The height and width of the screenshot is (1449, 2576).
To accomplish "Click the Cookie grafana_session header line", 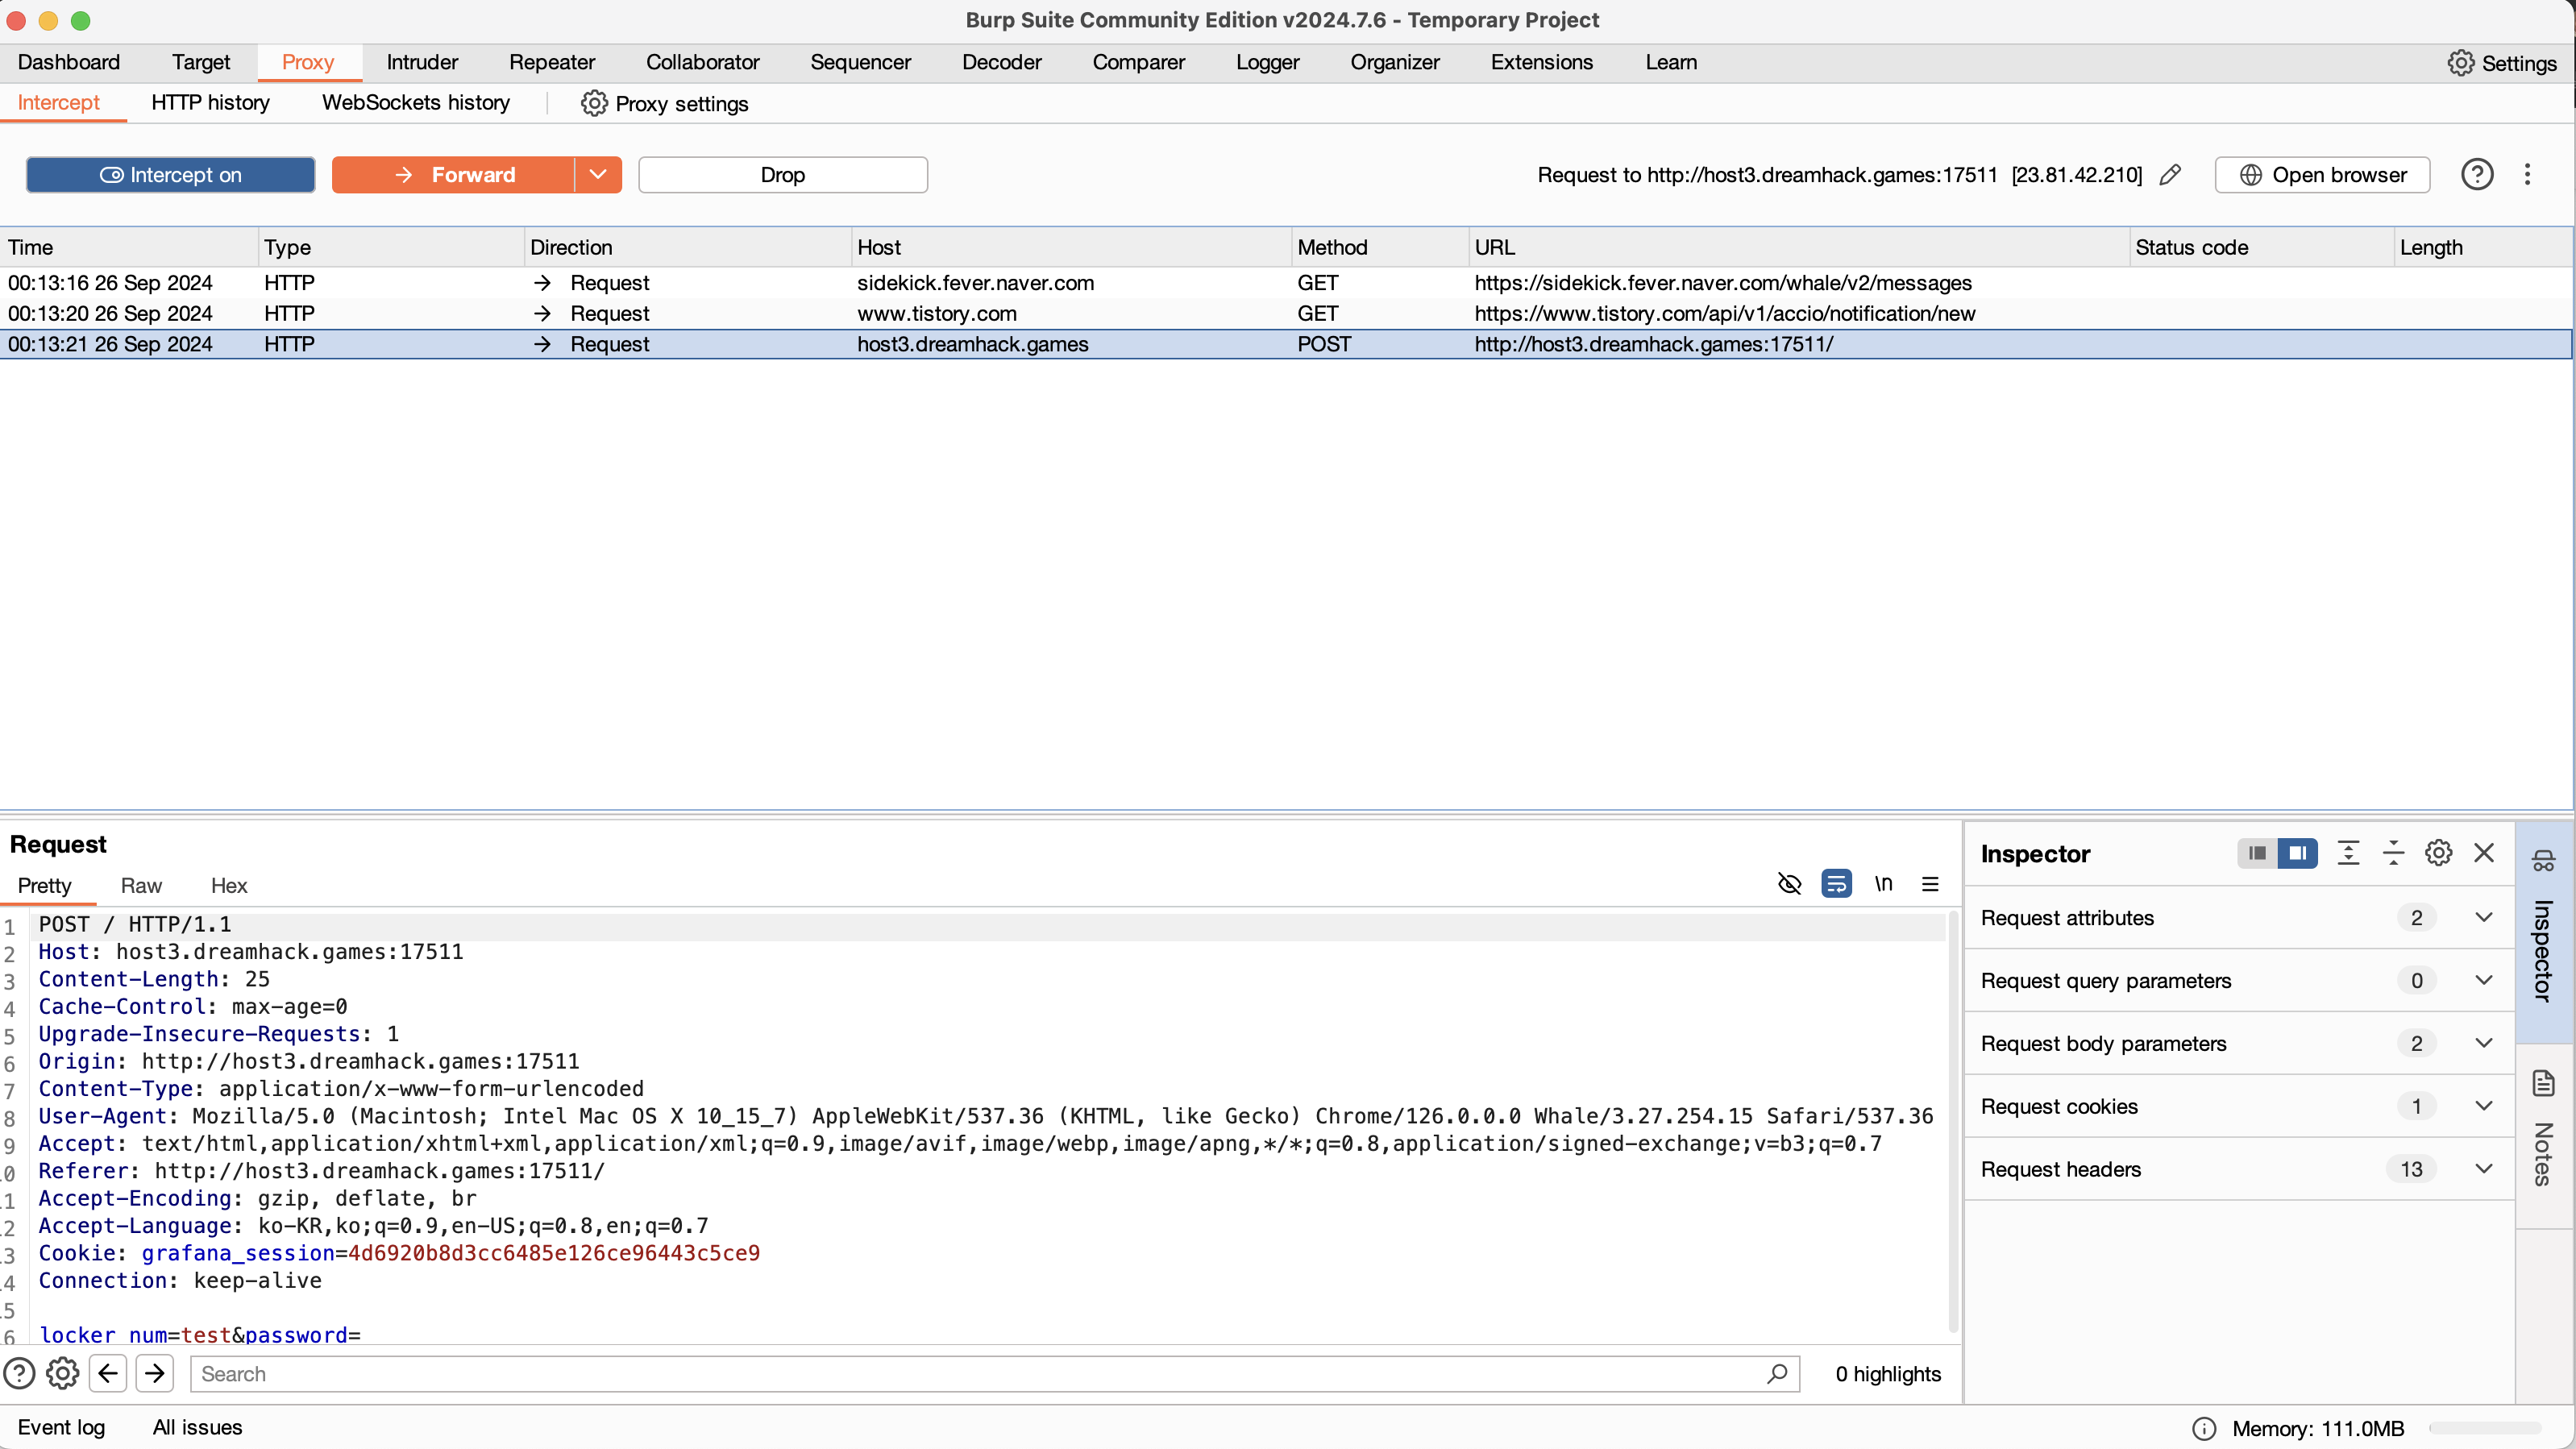I will (399, 1253).
